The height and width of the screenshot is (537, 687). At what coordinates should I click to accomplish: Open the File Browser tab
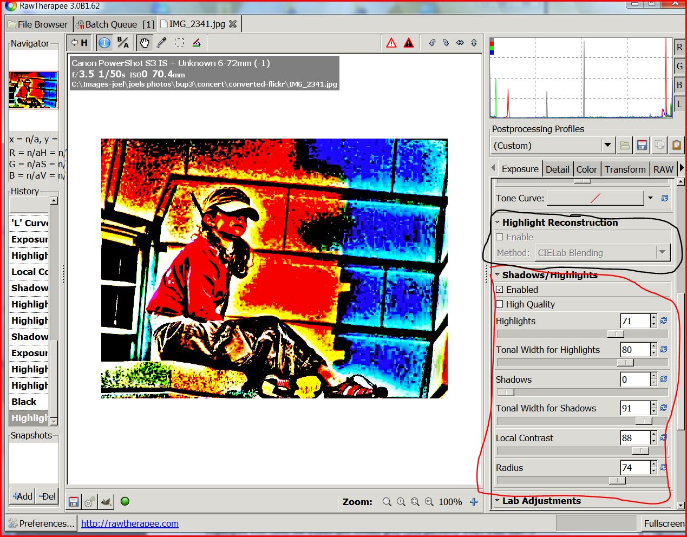tap(38, 24)
